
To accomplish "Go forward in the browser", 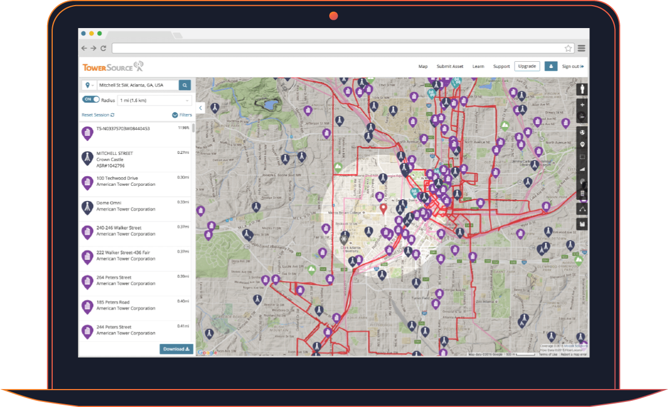I will pos(93,48).
